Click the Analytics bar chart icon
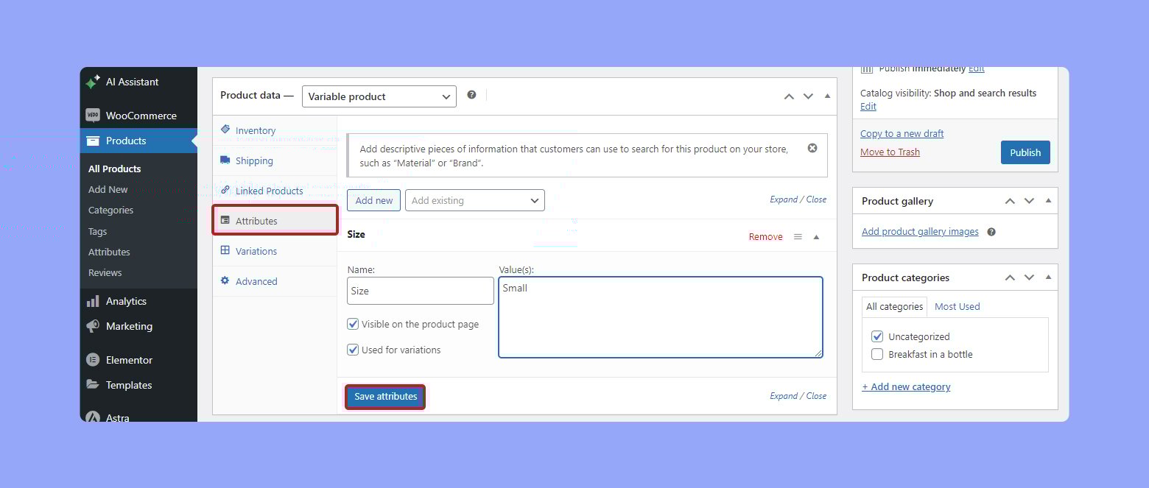The width and height of the screenshot is (1149, 488). [x=93, y=301]
